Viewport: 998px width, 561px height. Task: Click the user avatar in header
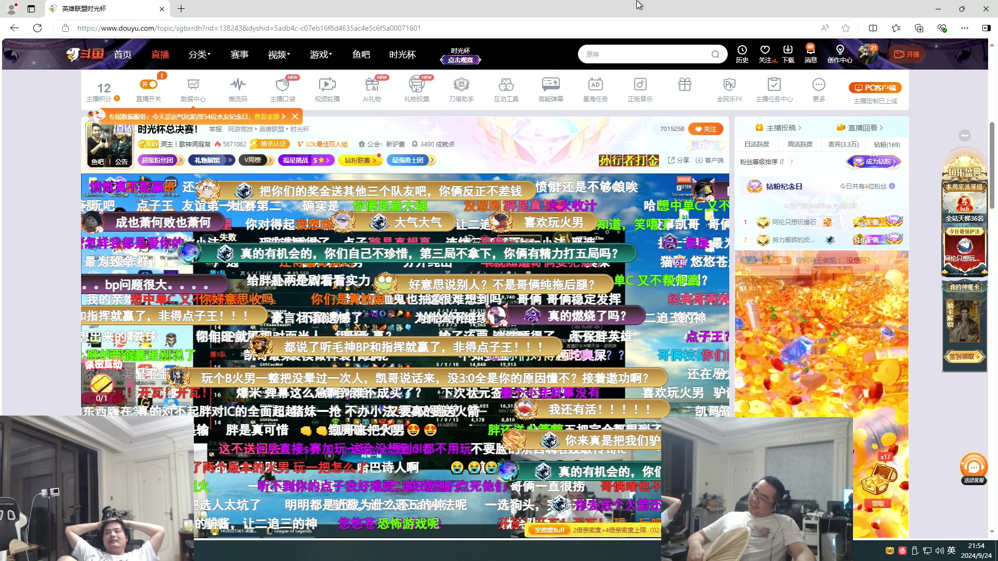point(867,54)
